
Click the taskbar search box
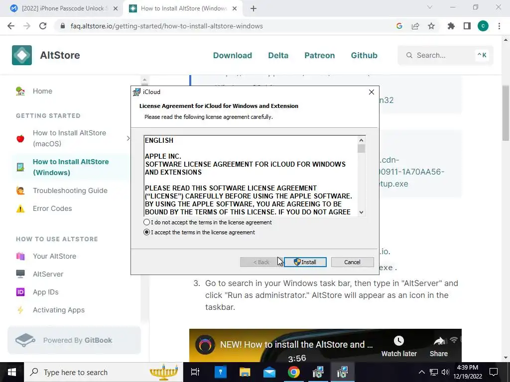pyautogui.click(x=104, y=372)
